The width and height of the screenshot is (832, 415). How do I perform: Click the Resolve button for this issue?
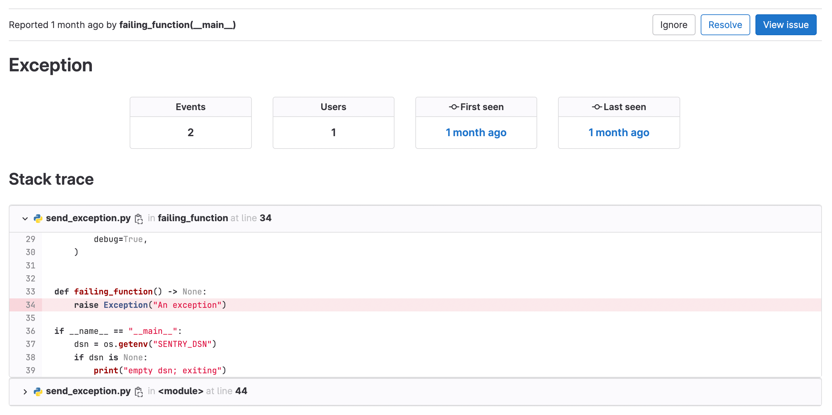(x=725, y=24)
